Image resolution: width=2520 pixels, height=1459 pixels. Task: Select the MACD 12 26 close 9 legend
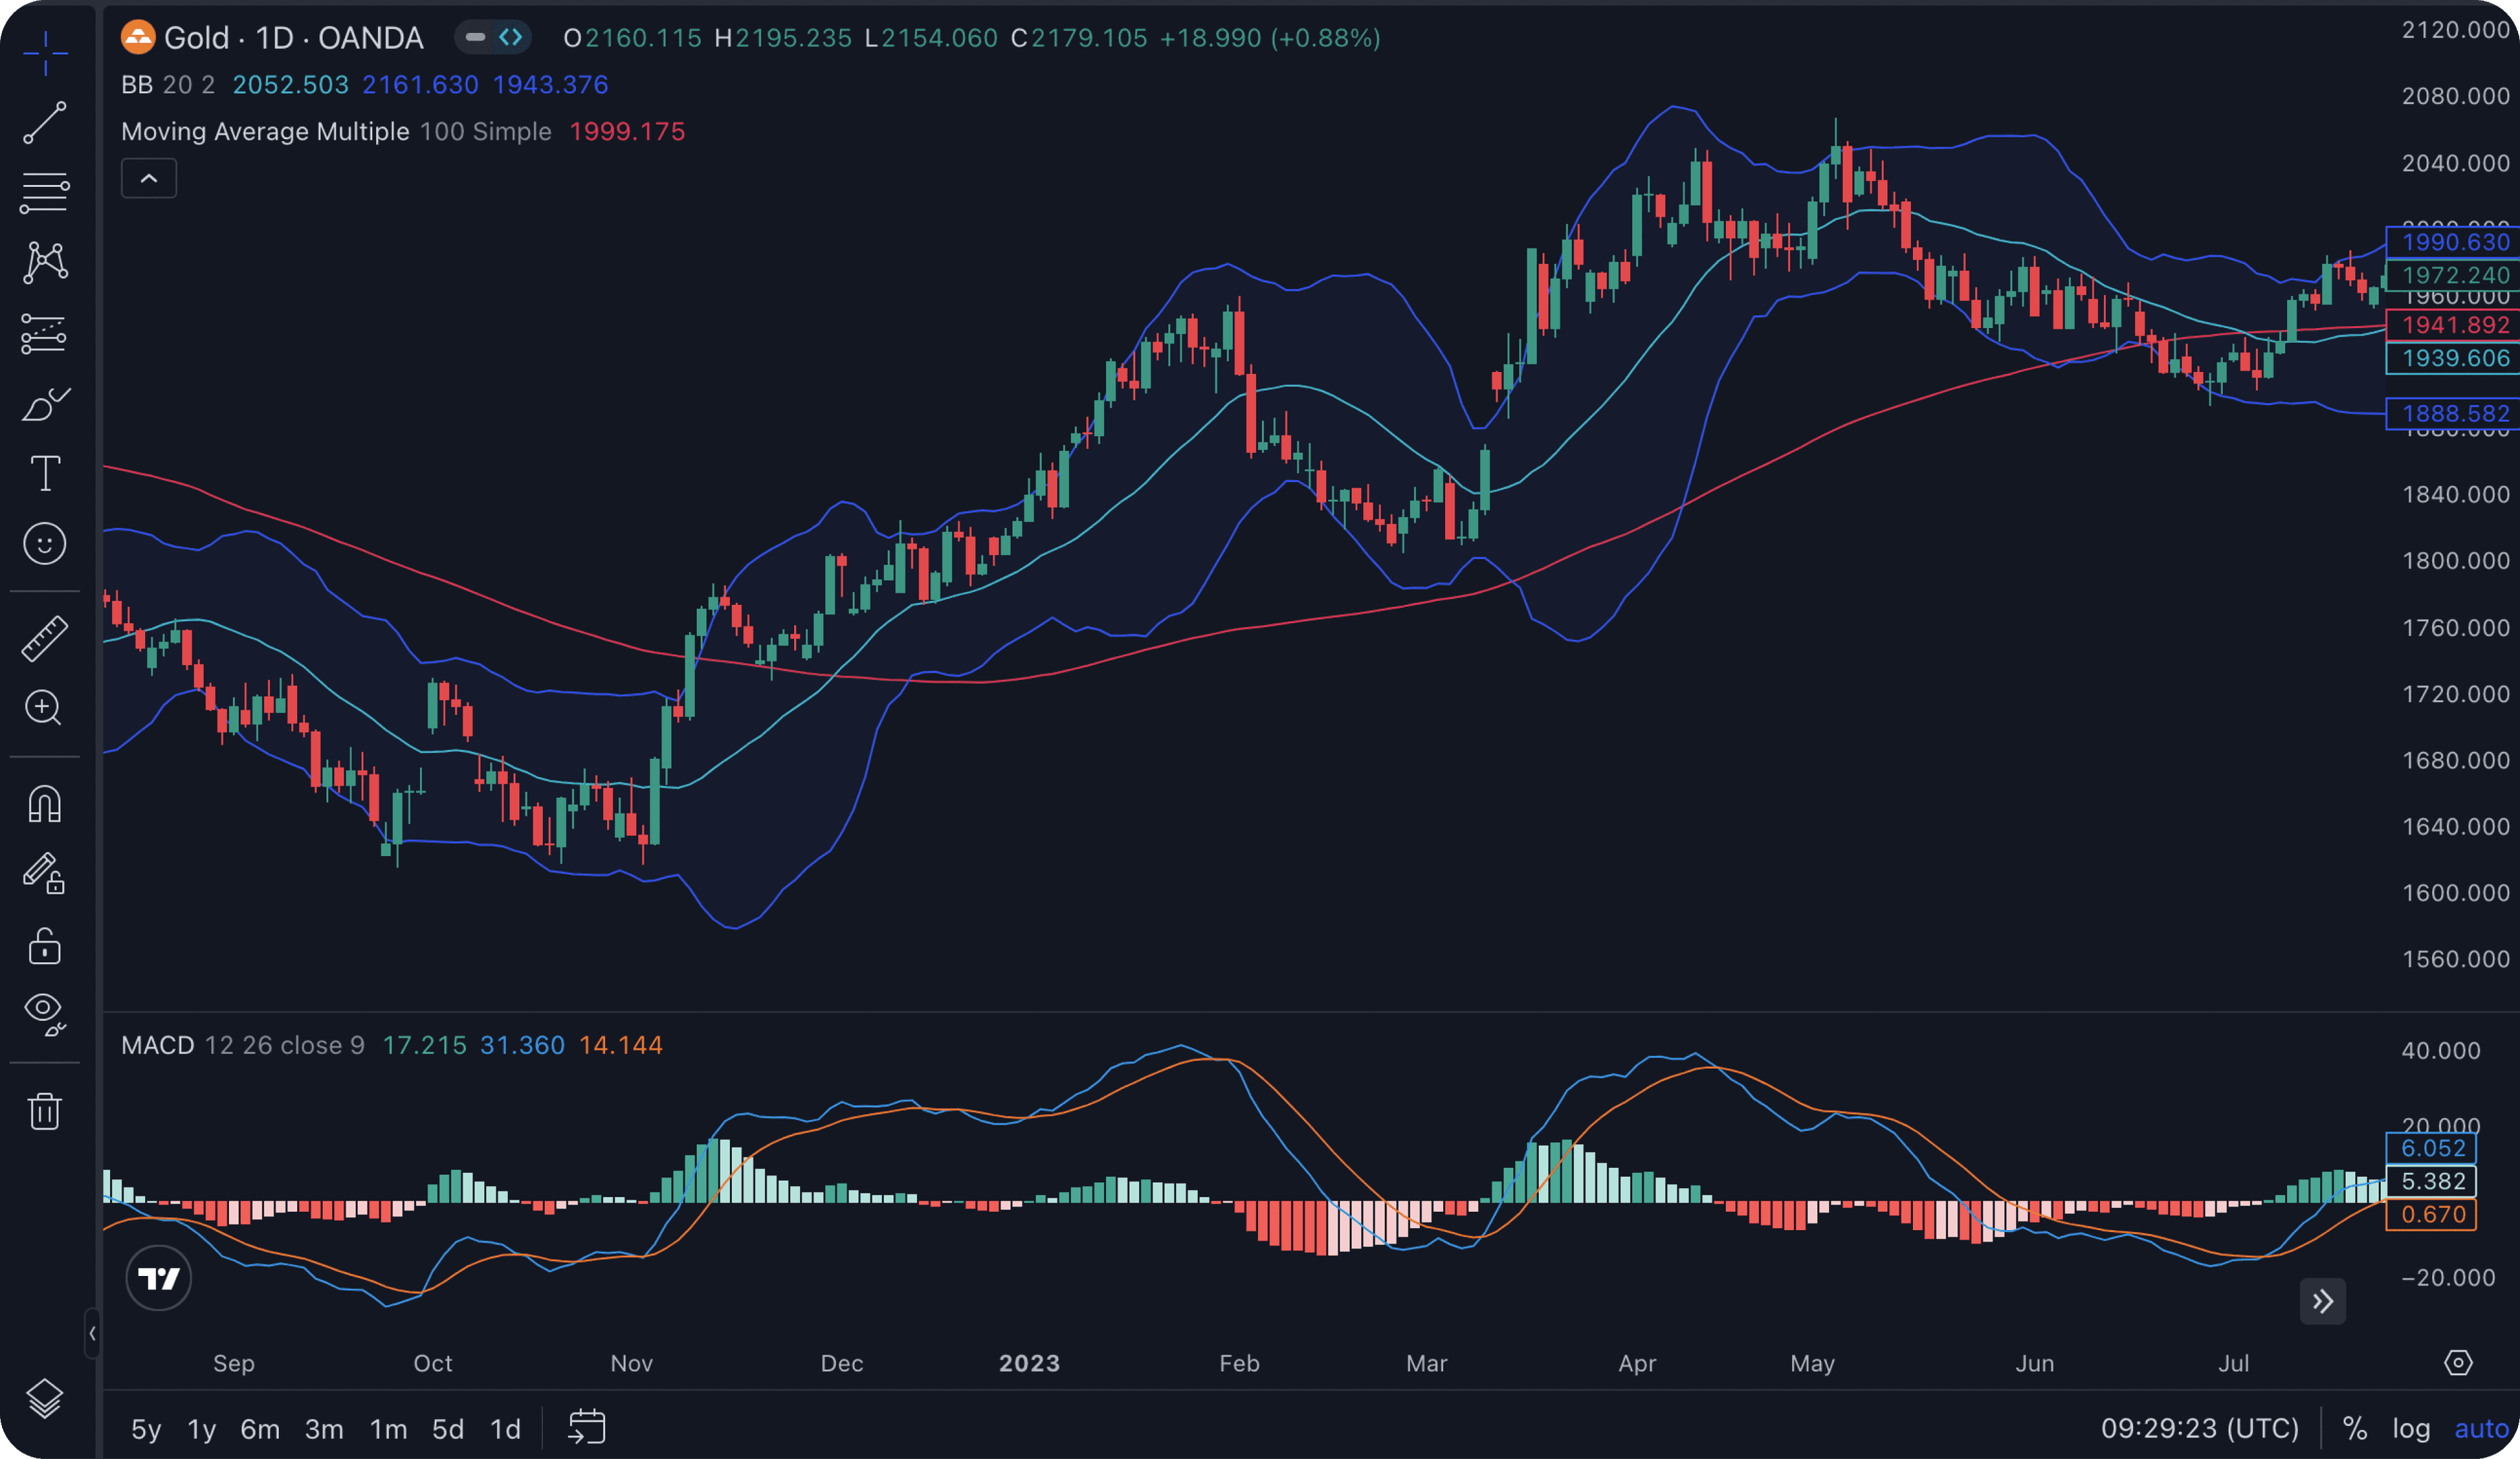243,1045
